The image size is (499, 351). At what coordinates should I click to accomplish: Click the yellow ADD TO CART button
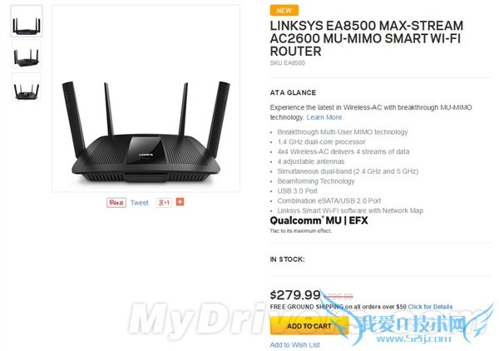click(309, 326)
